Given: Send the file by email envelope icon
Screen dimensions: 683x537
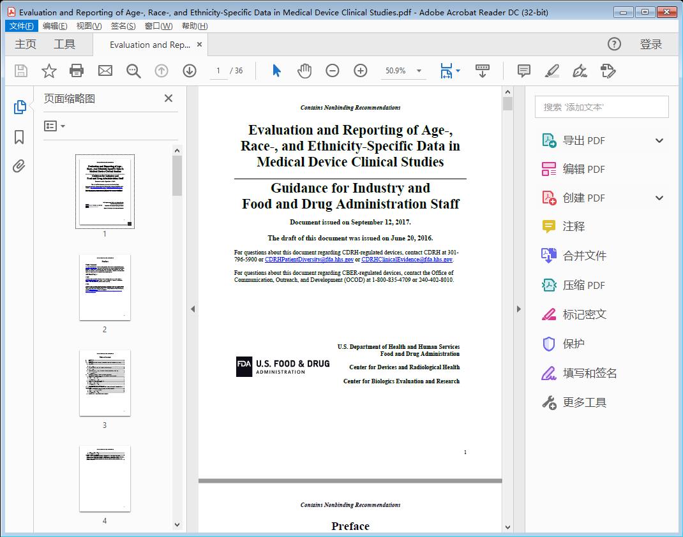Looking at the screenshot, I should pos(105,71).
